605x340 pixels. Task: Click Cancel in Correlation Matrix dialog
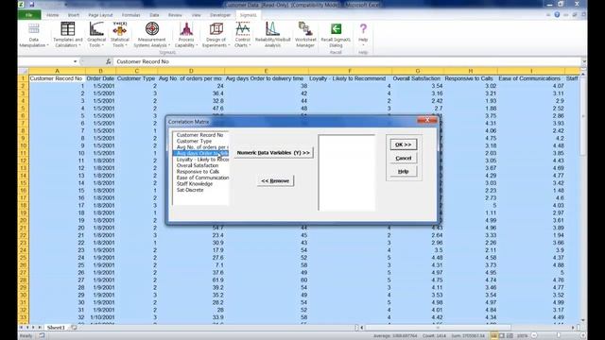(404, 158)
